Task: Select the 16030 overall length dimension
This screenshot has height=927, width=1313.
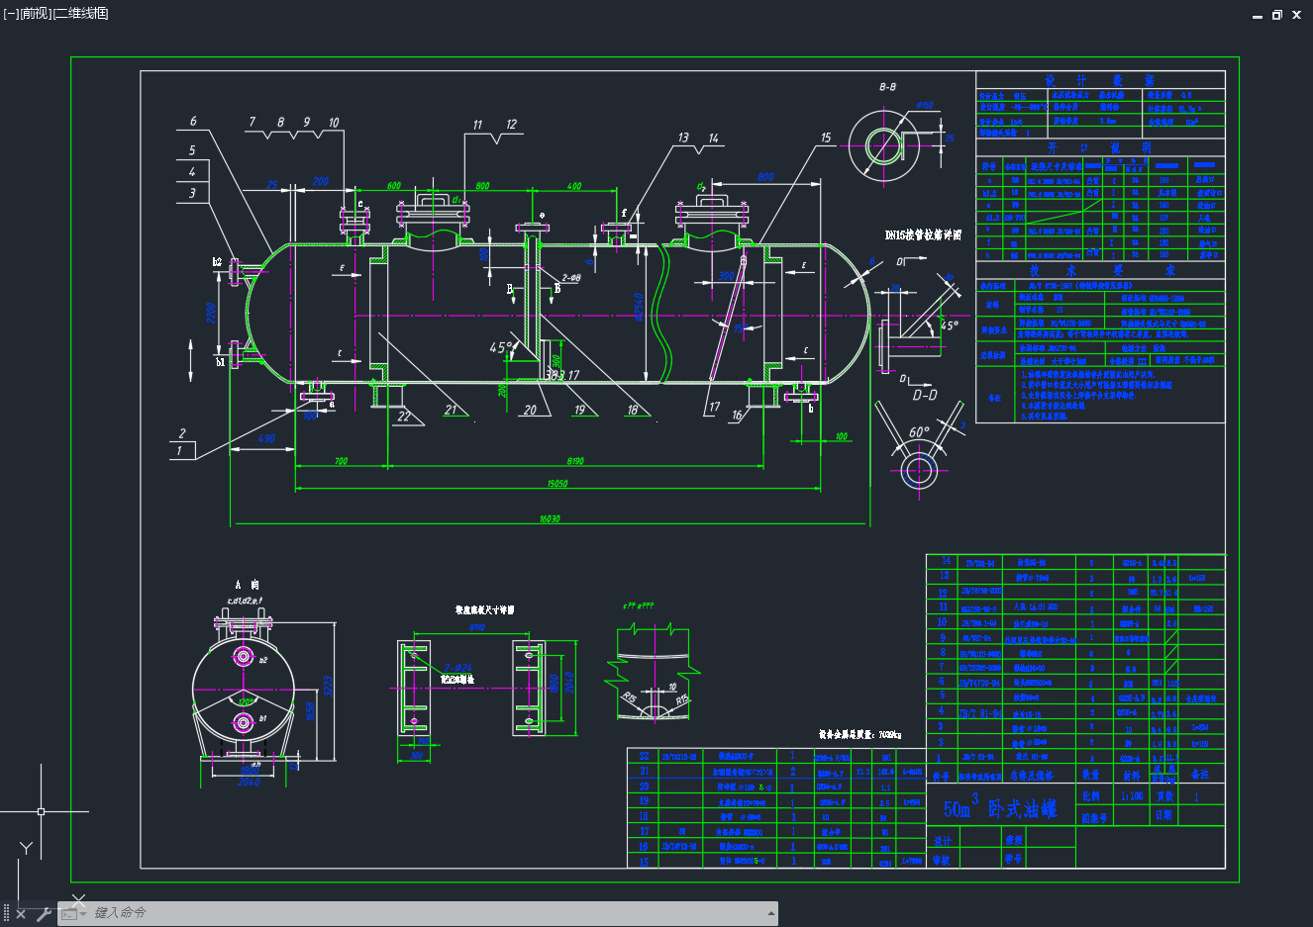Action: click(550, 518)
